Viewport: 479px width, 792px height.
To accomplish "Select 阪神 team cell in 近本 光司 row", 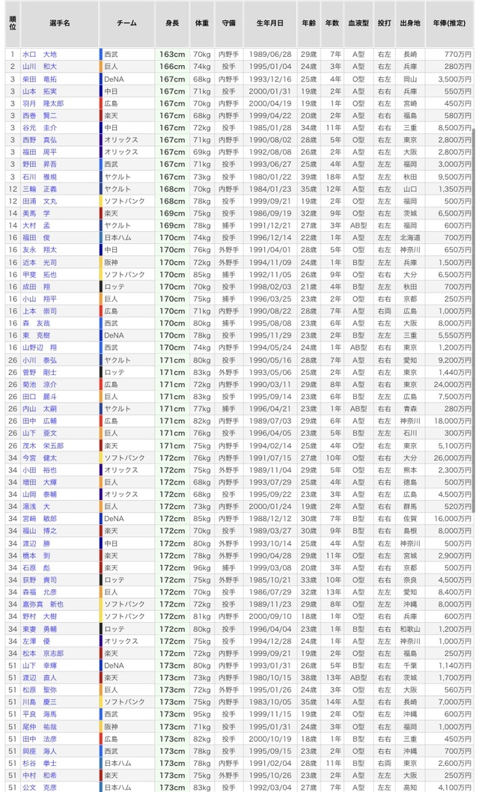I will pos(126,262).
